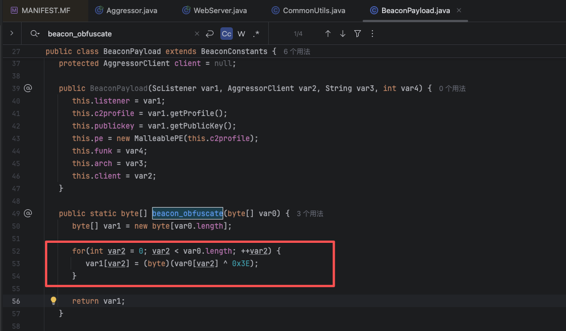The image size is (566, 331).
Task: Enable Regex (.*) search option
Action: (x=256, y=34)
